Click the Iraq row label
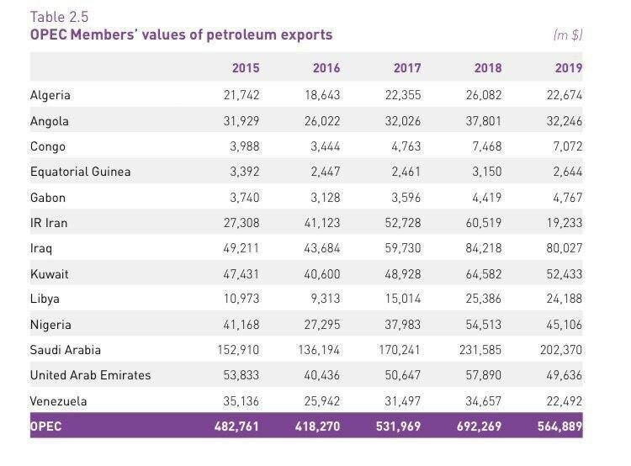The height and width of the screenshot is (466, 631). 41,248
